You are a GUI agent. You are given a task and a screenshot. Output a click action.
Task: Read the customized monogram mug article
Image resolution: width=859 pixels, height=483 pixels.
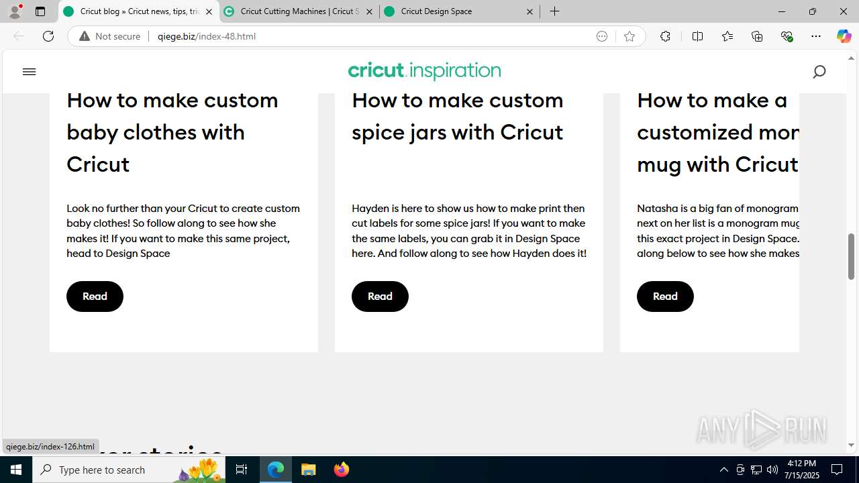tap(665, 297)
